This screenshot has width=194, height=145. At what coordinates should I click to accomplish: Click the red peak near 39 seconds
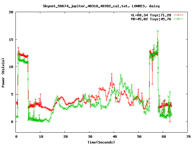[x=112, y=74]
